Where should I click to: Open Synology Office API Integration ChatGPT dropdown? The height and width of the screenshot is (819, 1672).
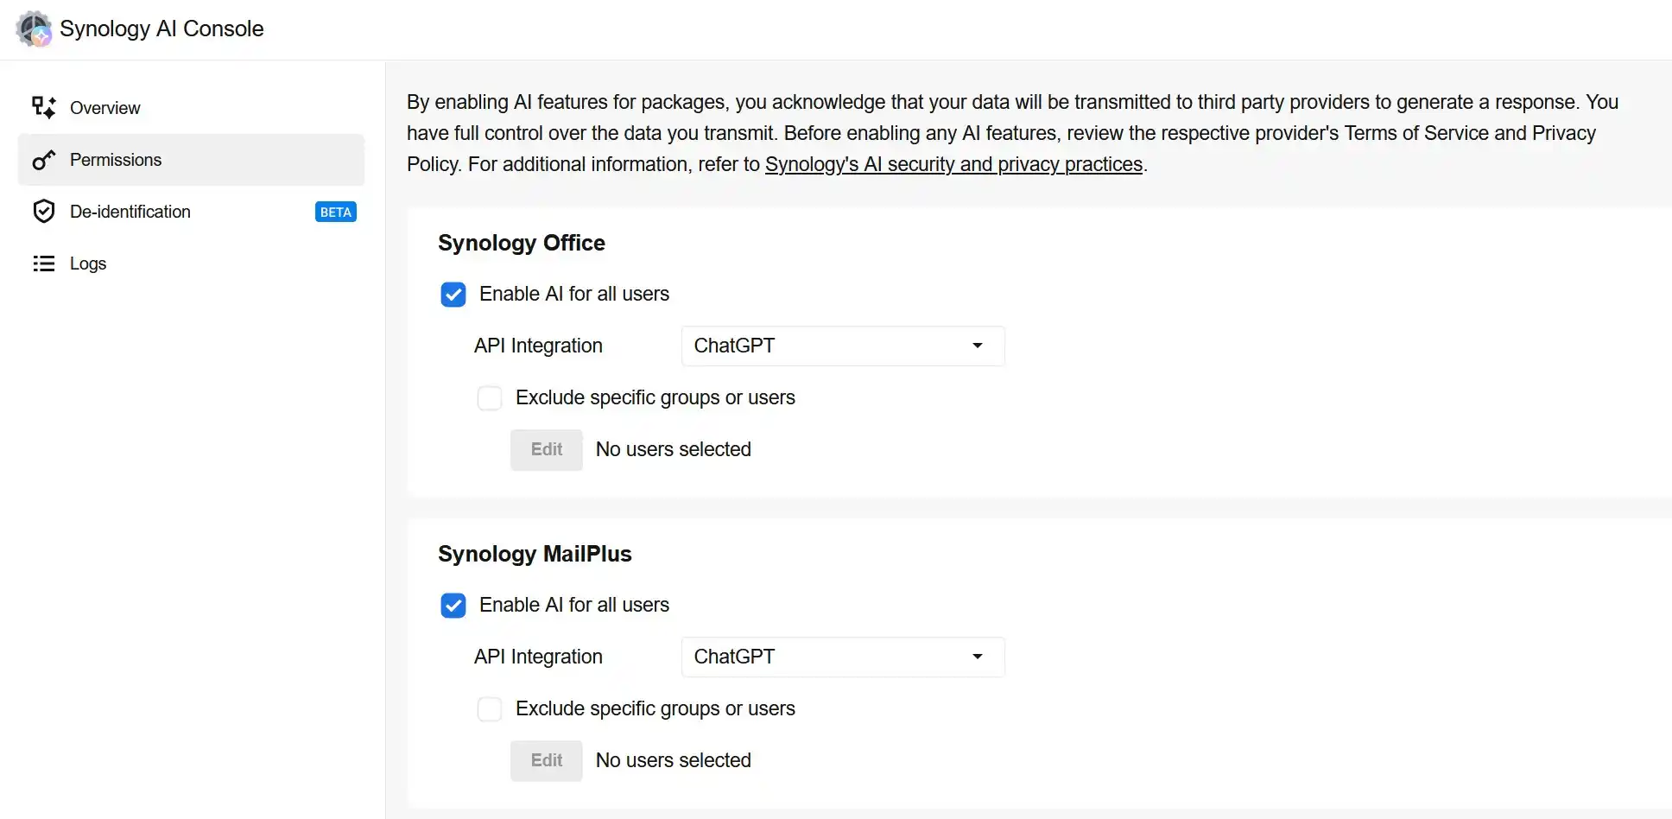click(x=843, y=346)
